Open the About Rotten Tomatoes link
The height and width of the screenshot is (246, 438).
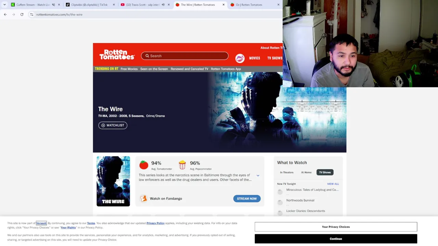click(x=272, y=48)
